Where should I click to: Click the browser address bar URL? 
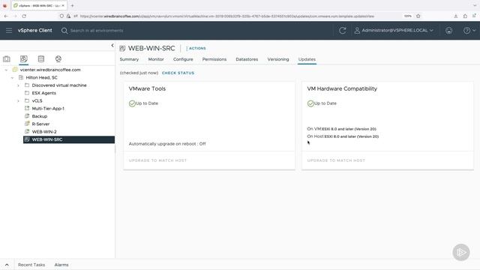tap(226, 16)
